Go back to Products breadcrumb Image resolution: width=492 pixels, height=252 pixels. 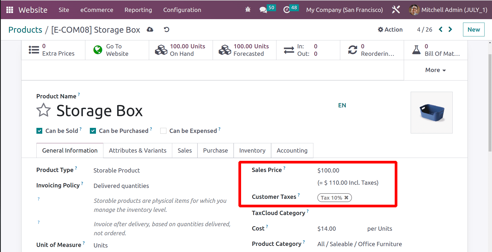pyautogui.click(x=25, y=30)
